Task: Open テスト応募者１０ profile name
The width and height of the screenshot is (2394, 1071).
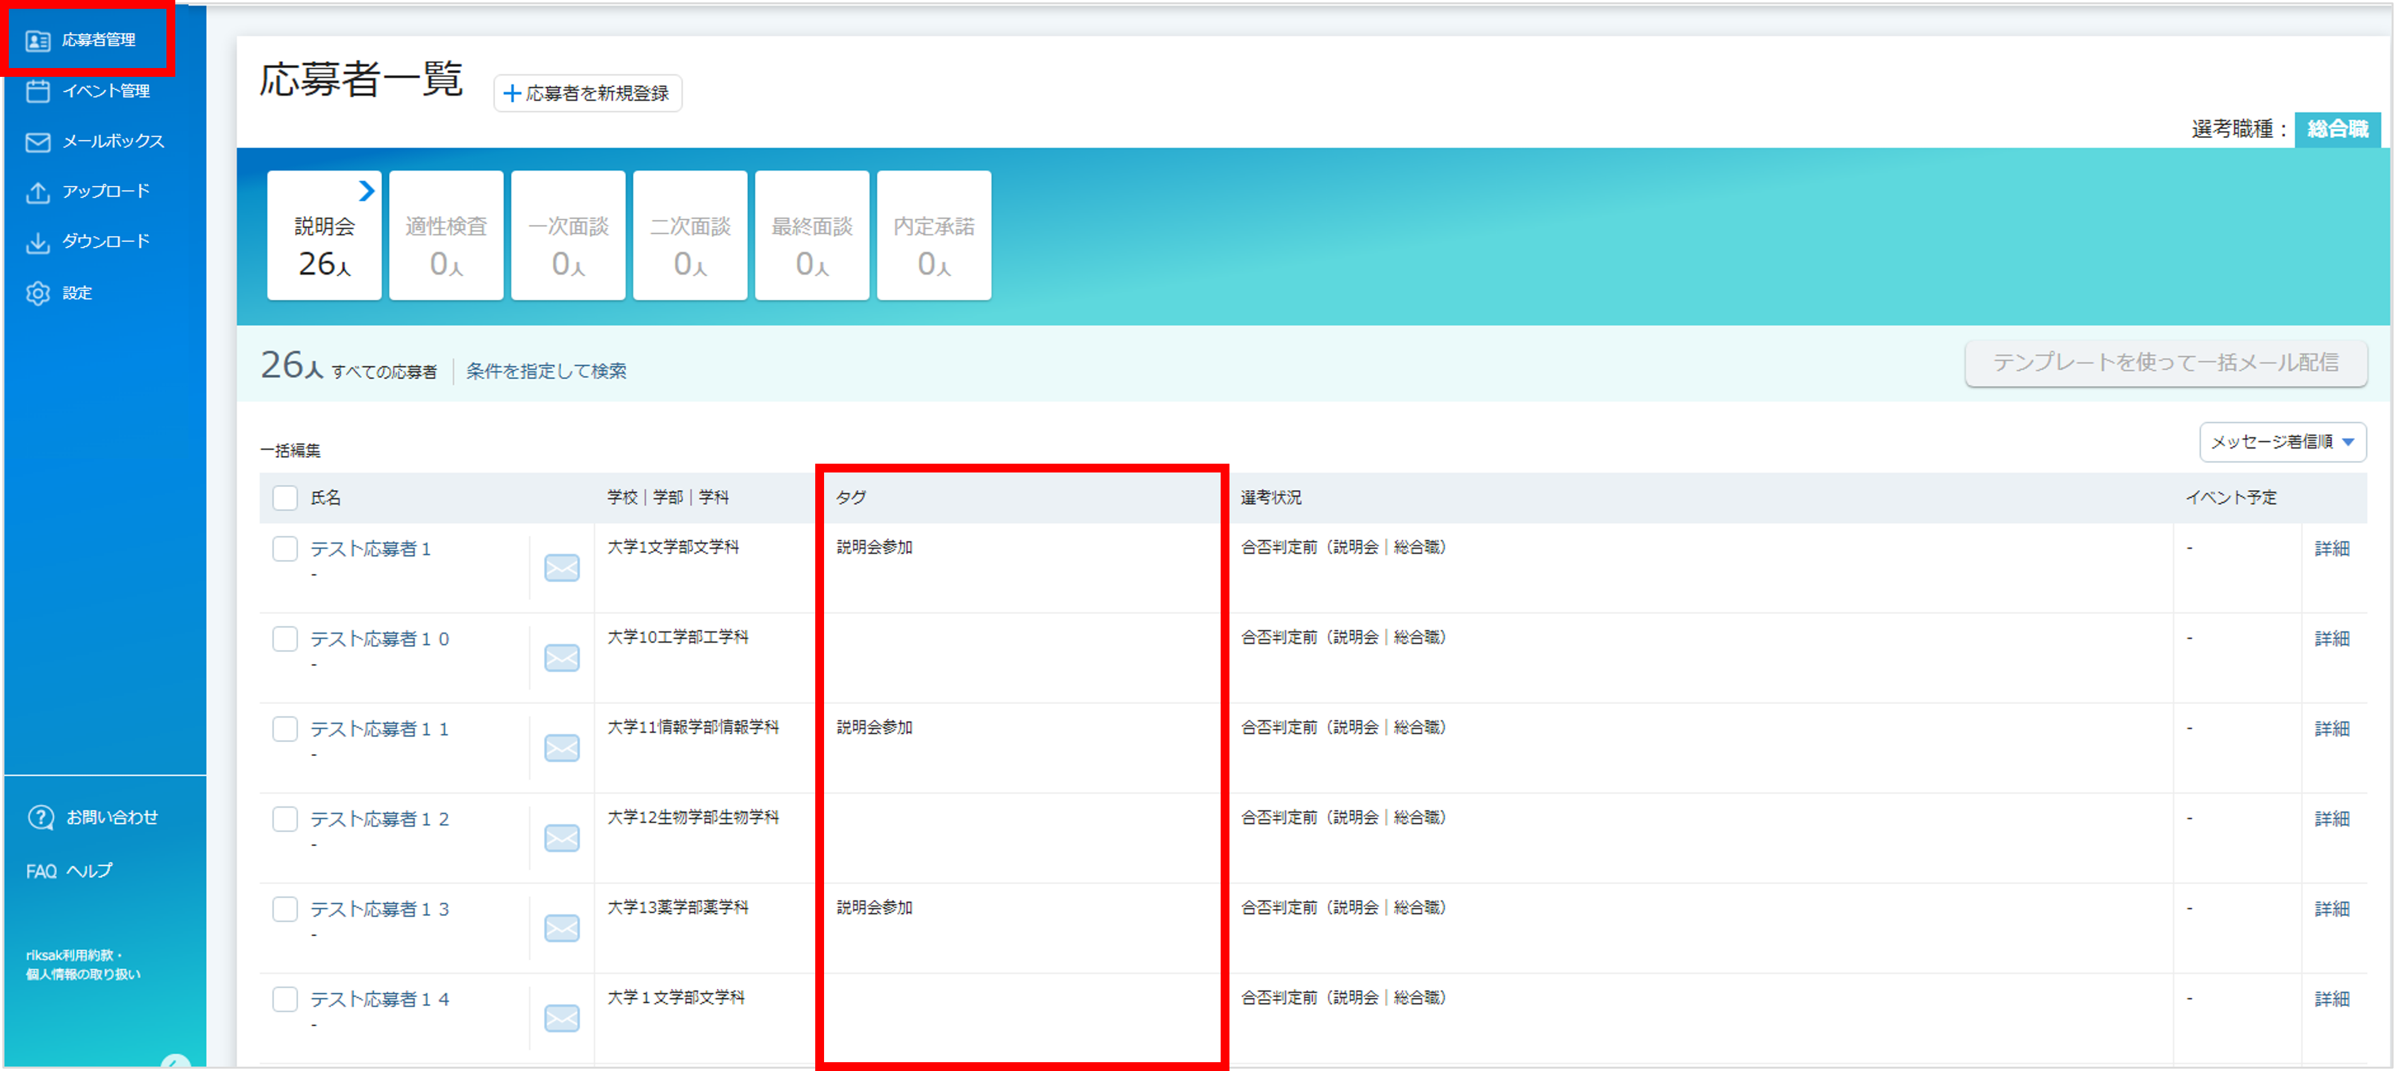Action: click(x=380, y=639)
